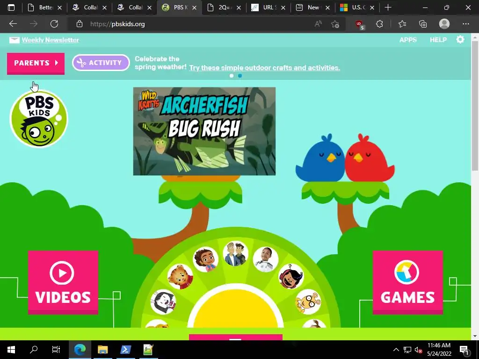Open Edge Settings and more menu
Image resolution: width=479 pixels, height=359 pixels.
(x=465, y=24)
